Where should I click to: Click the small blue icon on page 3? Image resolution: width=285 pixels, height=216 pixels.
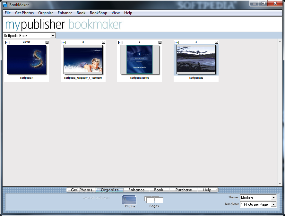(120, 42)
